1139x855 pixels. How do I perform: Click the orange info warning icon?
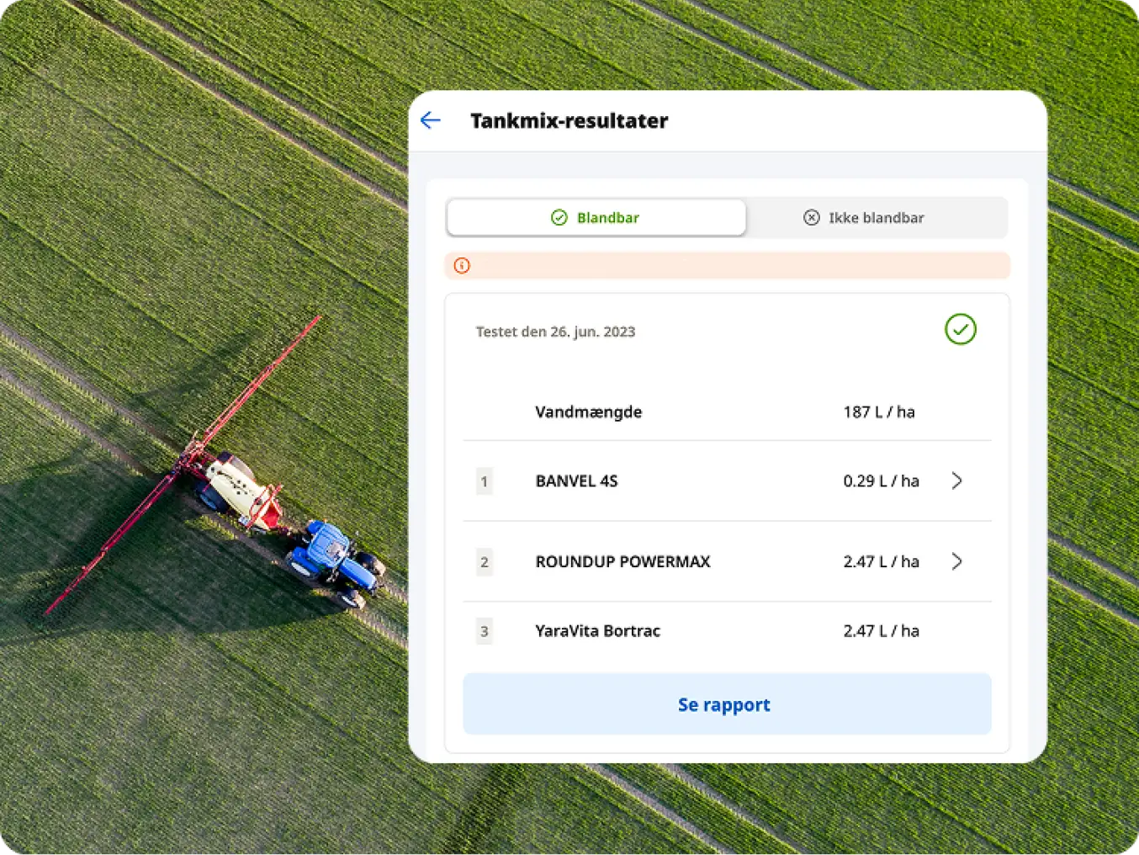(x=462, y=266)
